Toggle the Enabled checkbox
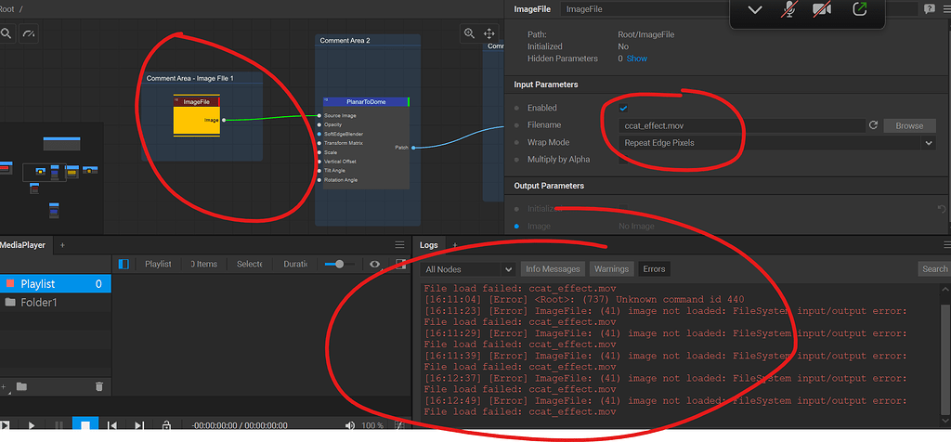The image size is (951, 442). coord(623,109)
